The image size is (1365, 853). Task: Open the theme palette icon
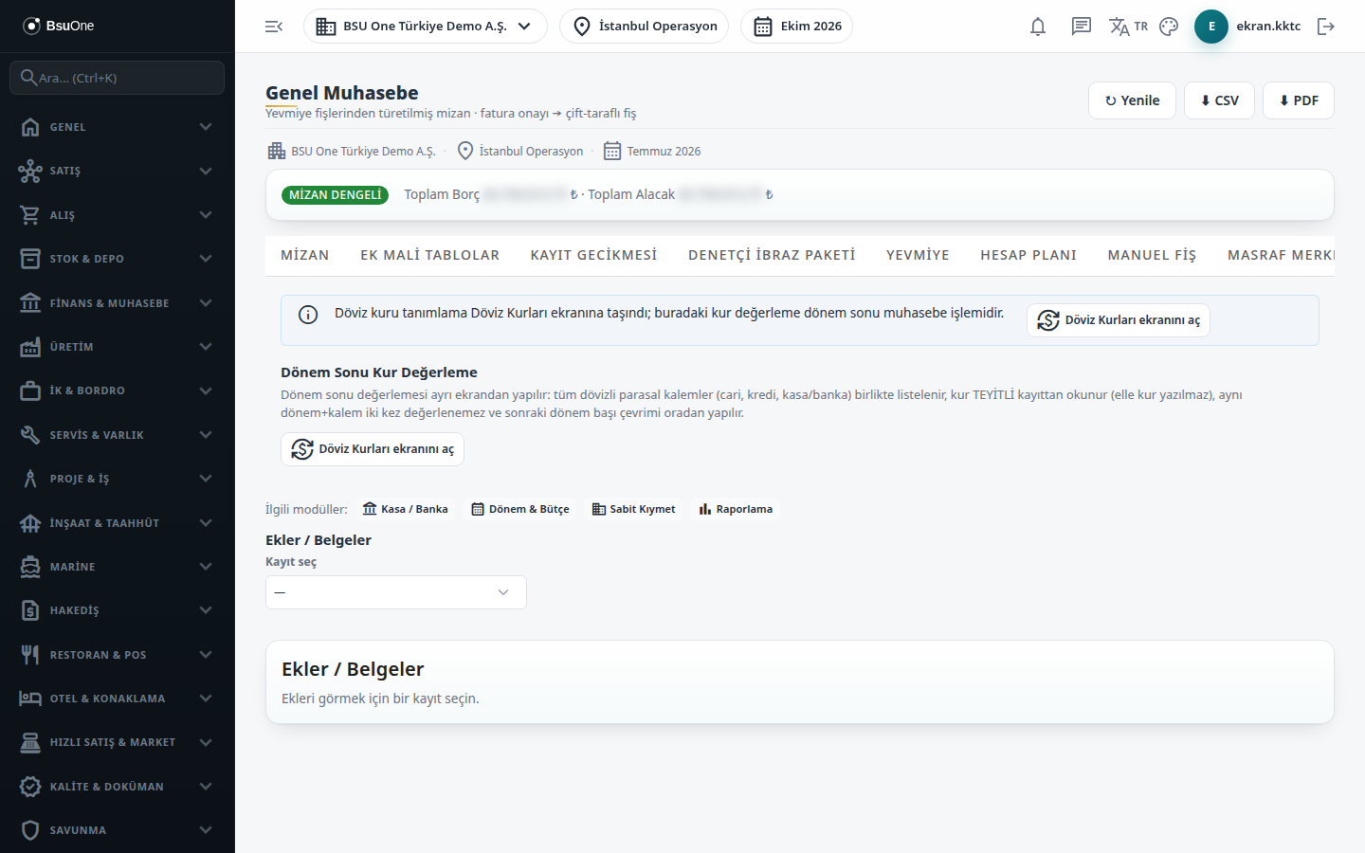[1169, 27]
